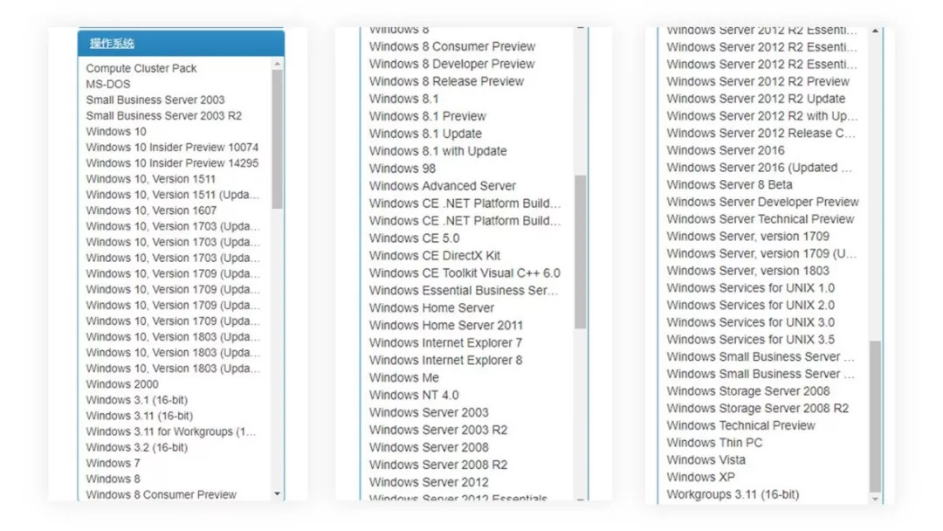Select "Compute Cluster Pack"

click(141, 68)
